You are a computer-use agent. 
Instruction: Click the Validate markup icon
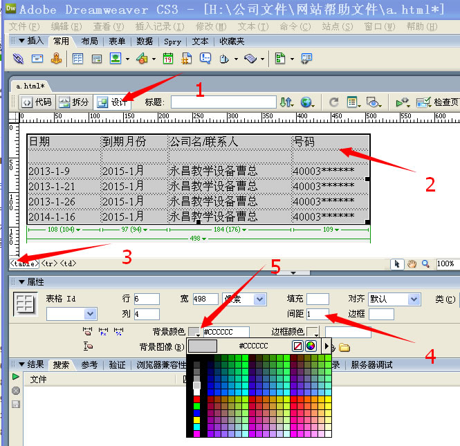coord(402,102)
